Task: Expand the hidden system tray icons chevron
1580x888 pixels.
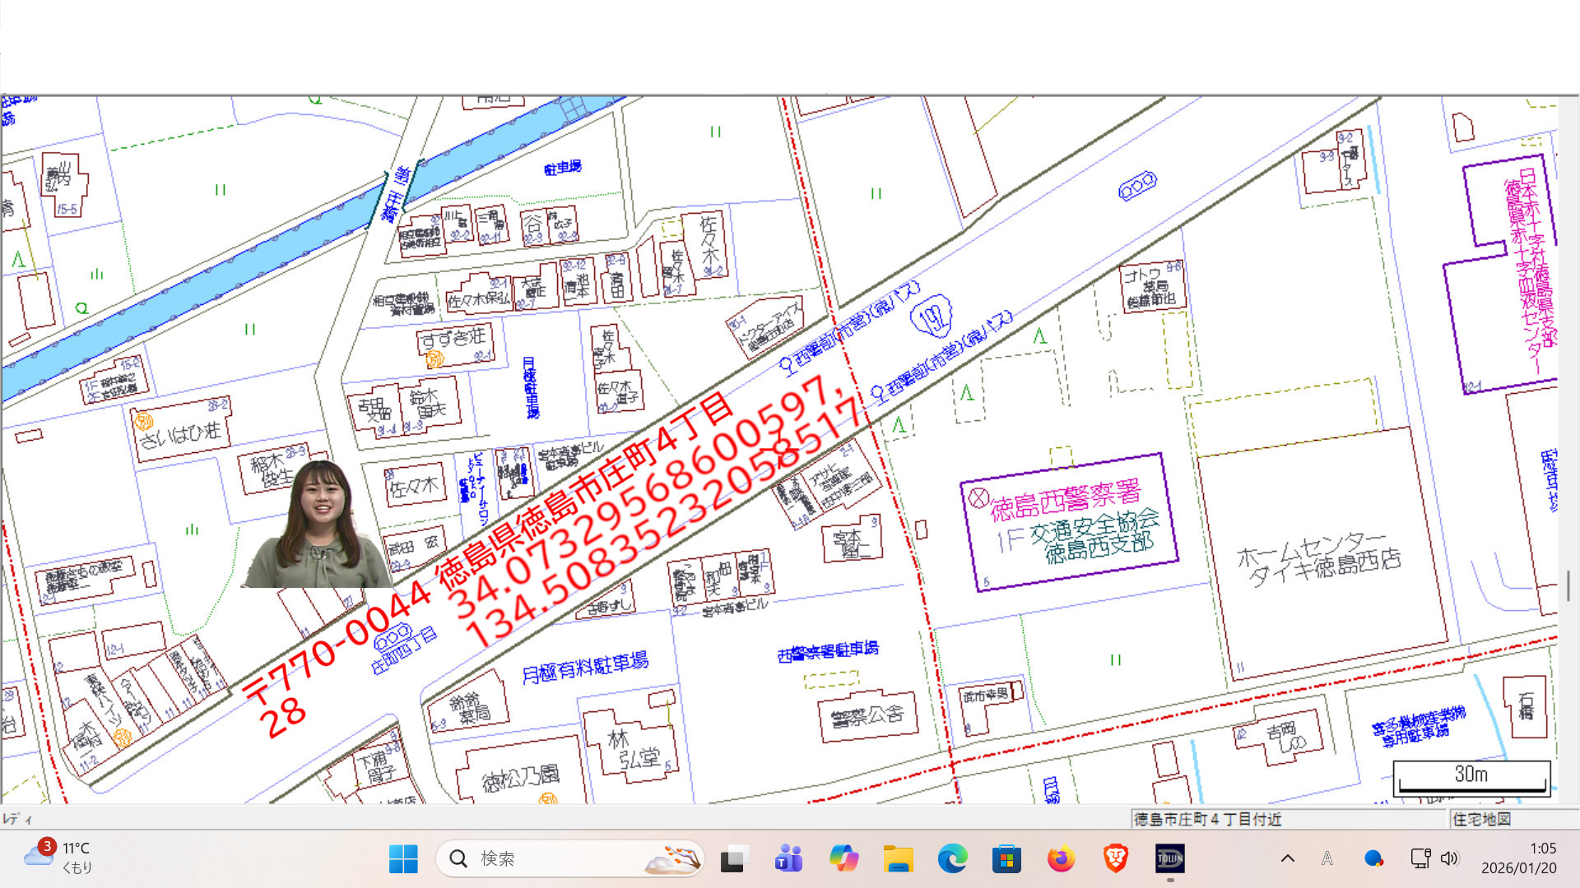Action: click(x=1288, y=858)
